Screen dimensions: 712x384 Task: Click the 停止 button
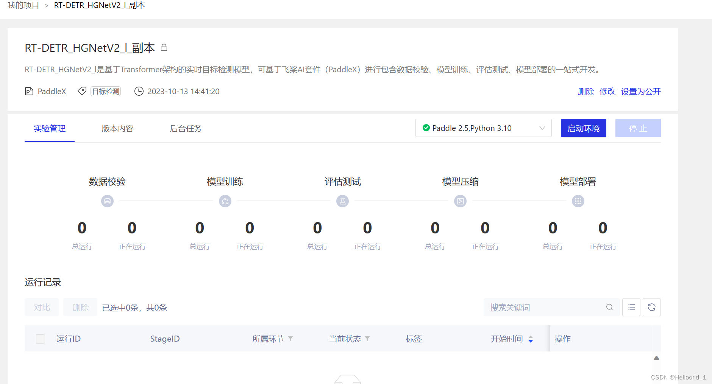[x=638, y=128]
